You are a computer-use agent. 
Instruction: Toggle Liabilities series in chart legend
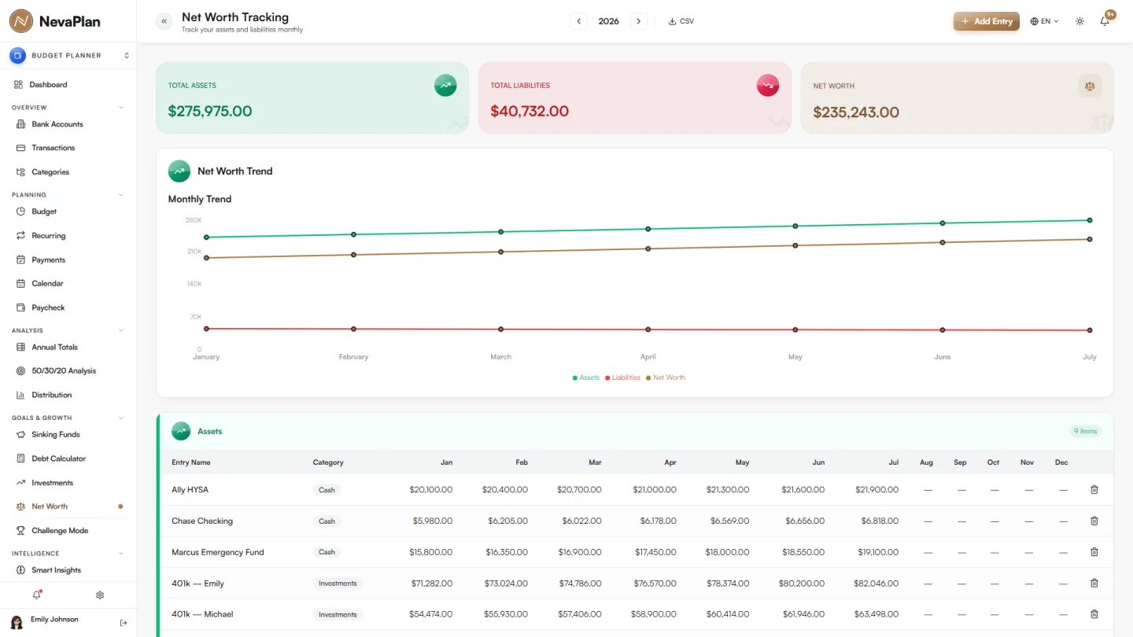click(x=622, y=377)
